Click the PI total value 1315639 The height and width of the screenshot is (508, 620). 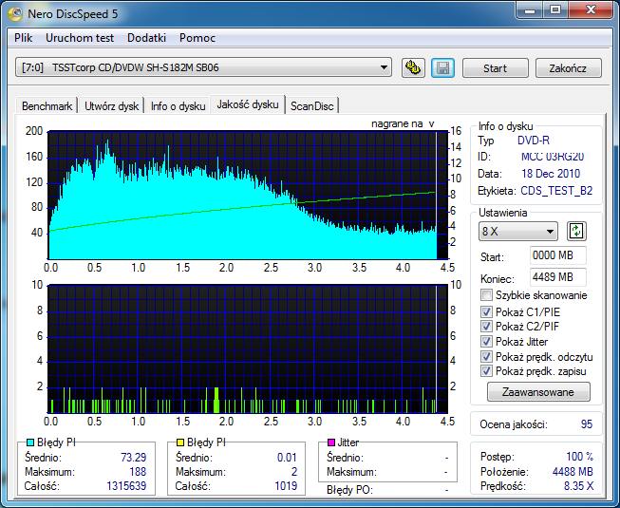point(126,485)
